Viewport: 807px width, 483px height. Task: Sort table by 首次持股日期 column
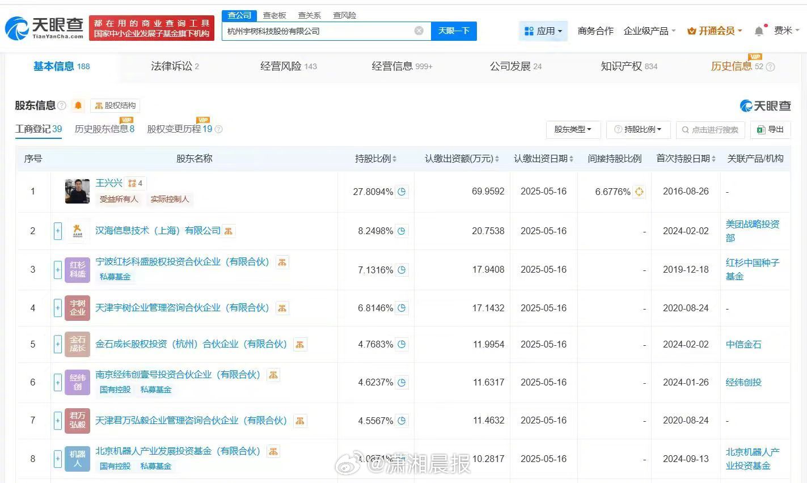click(686, 159)
